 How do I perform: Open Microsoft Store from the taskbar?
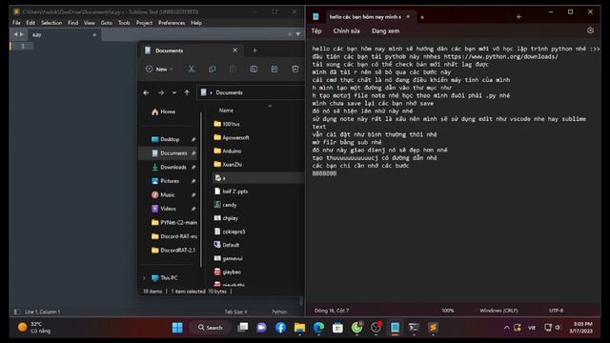click(337, 328)
